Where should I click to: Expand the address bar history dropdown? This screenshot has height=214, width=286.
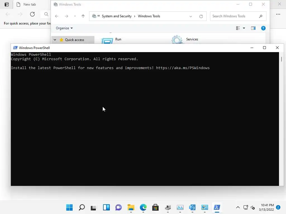tap(190, 16)
